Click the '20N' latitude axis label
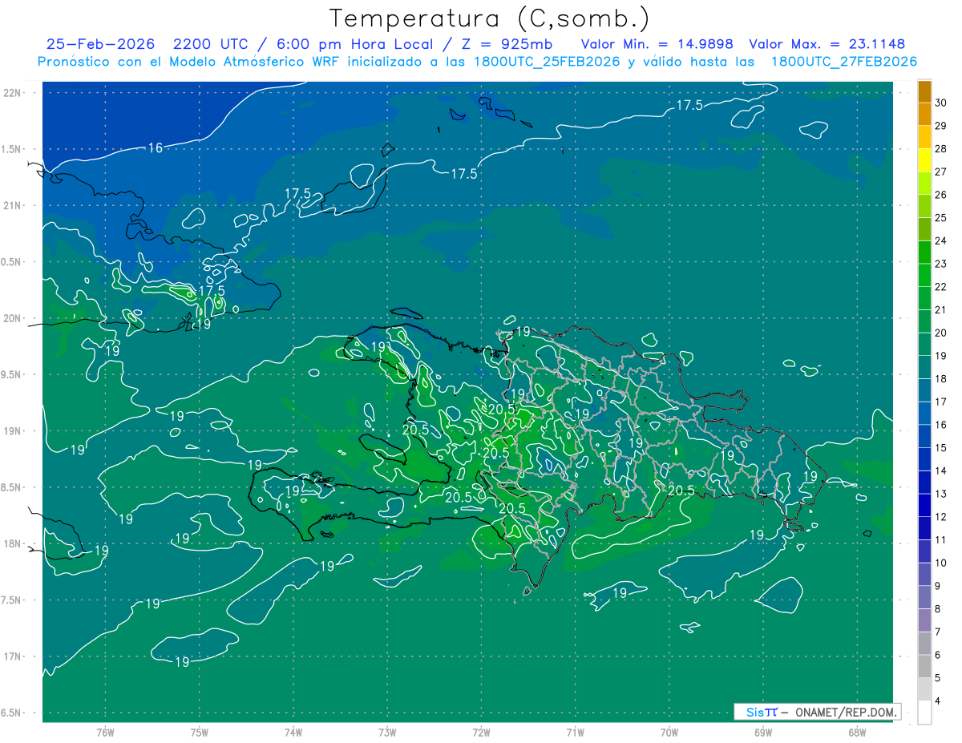Viewport: 962px width, 743px height. (x=11, y=318)
